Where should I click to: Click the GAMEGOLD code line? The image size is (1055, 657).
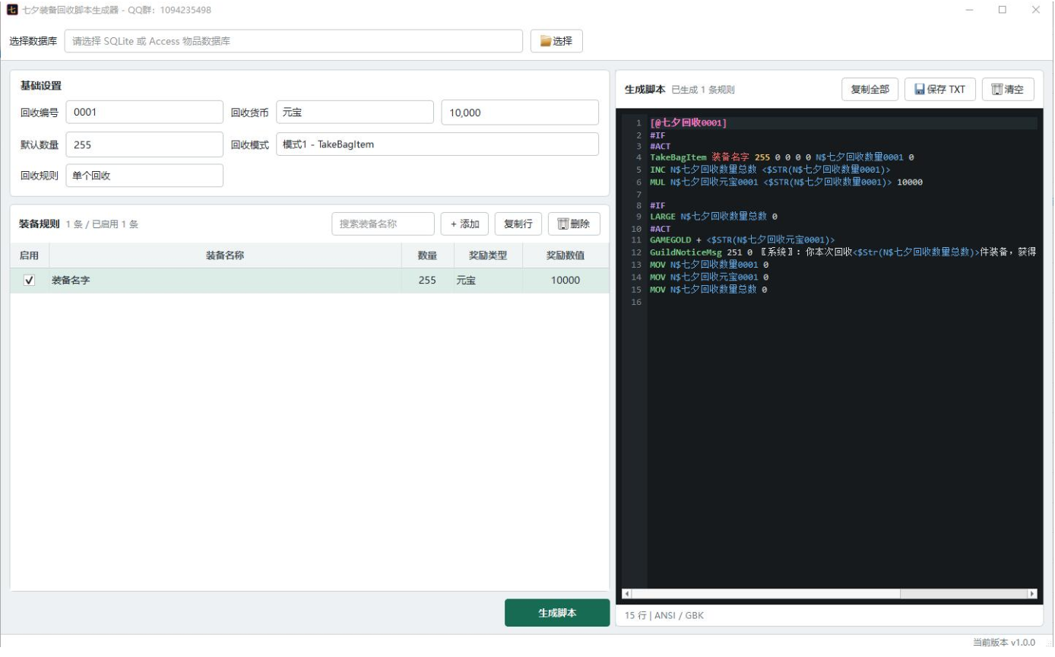tap(742, 240)
